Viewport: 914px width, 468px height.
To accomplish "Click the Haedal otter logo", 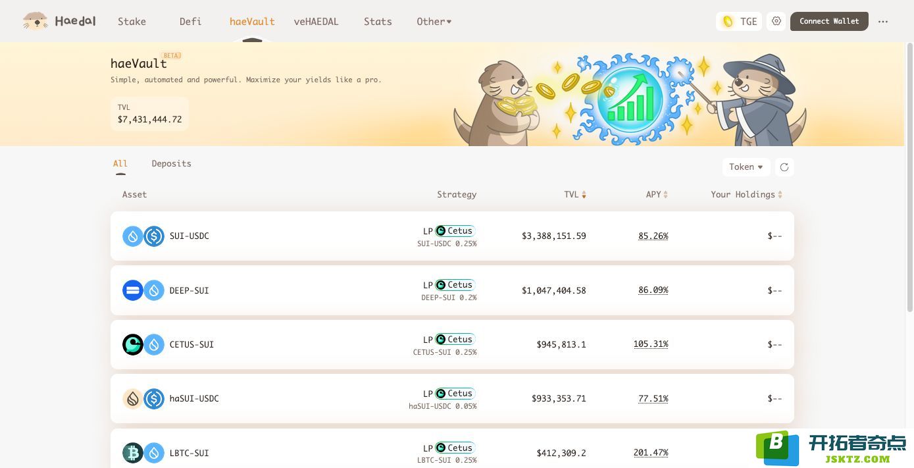I will [35, 21].
